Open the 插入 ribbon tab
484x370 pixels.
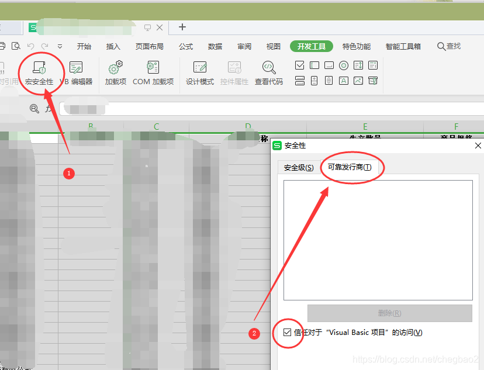point(113,46)
